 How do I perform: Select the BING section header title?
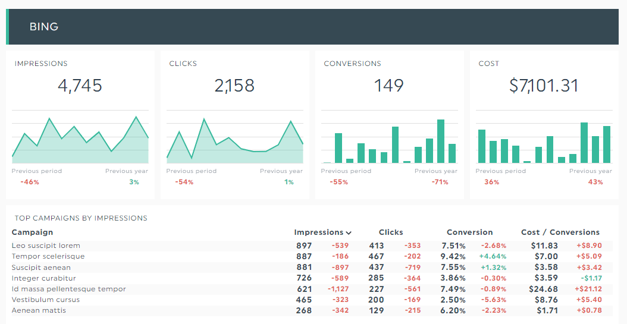click(x=44, y=27)
